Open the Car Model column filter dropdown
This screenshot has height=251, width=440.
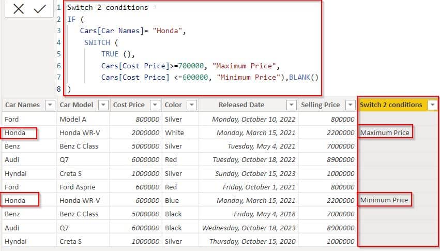[103, 105]
